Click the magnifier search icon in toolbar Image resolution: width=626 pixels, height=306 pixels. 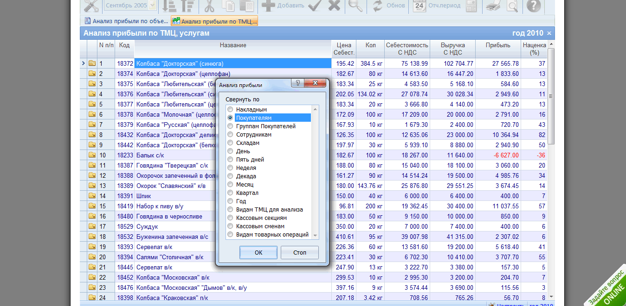[355, 6]
